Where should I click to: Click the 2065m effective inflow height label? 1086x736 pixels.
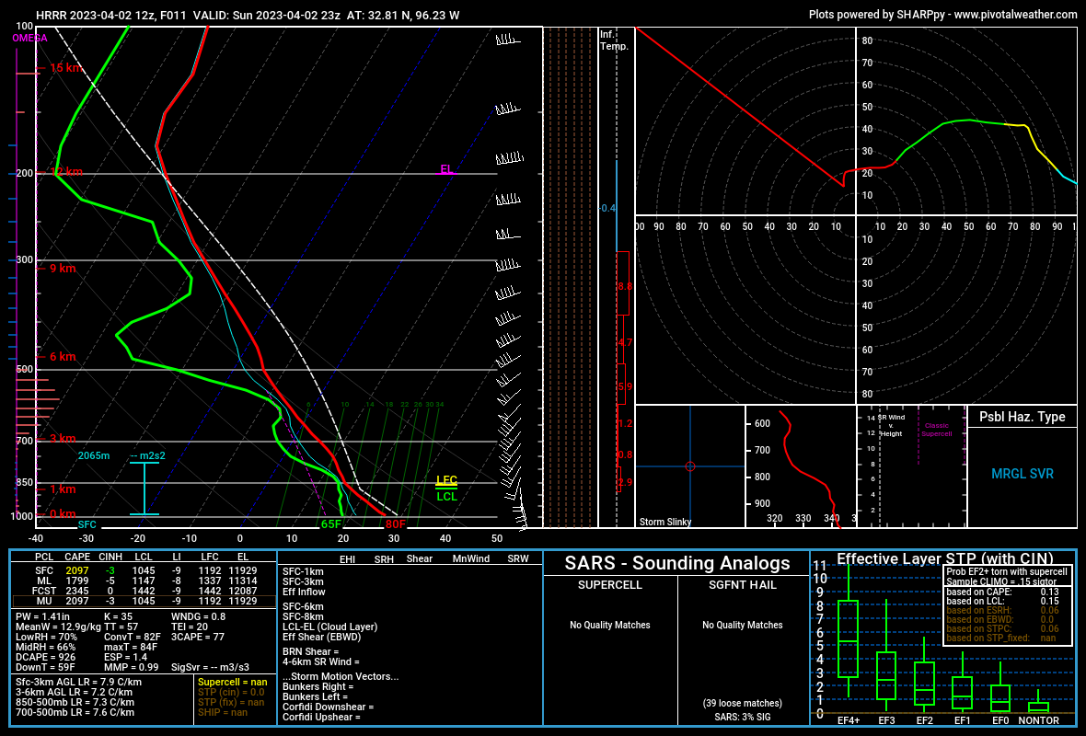tap(94, 455)
